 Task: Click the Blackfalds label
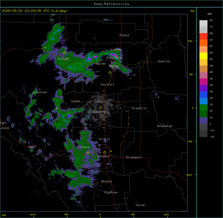[x=114, y=58]
